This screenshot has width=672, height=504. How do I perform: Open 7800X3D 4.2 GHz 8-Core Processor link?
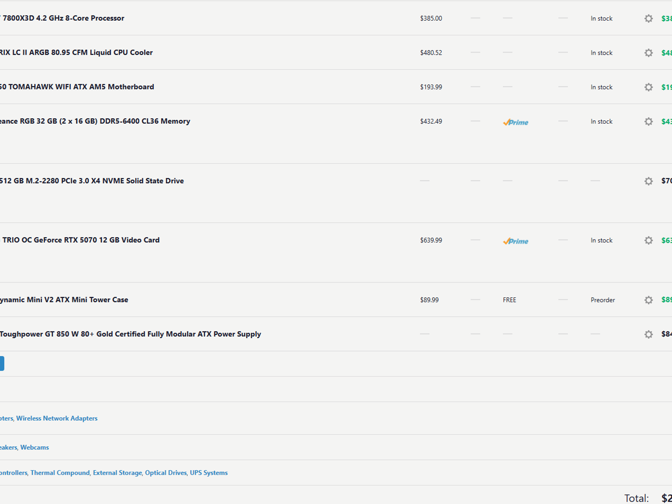pos(62,18)
